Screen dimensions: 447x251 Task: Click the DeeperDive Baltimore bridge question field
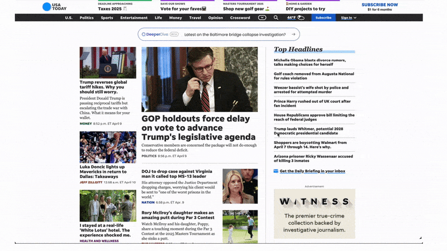[x=218, y=35]
